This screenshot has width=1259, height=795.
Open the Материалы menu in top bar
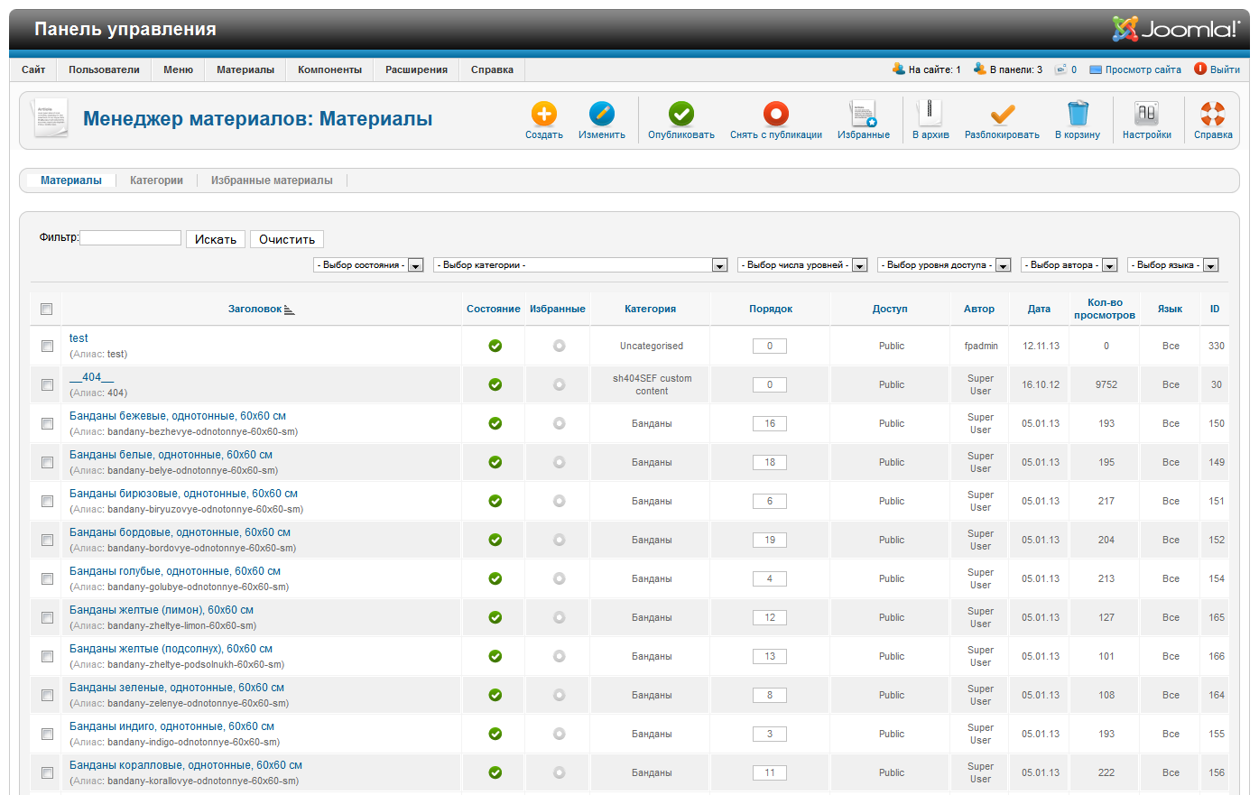click(245, 69)
